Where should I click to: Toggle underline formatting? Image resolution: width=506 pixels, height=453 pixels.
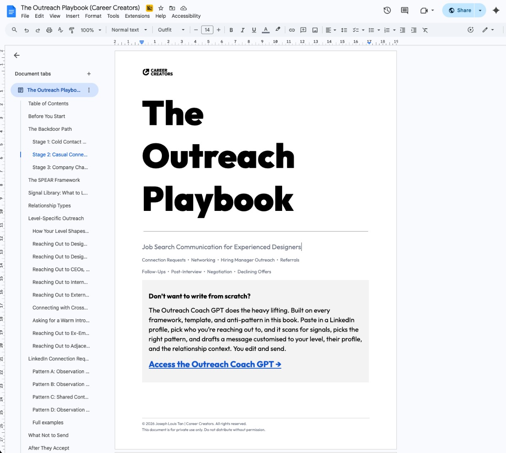[x=254, y=30]
